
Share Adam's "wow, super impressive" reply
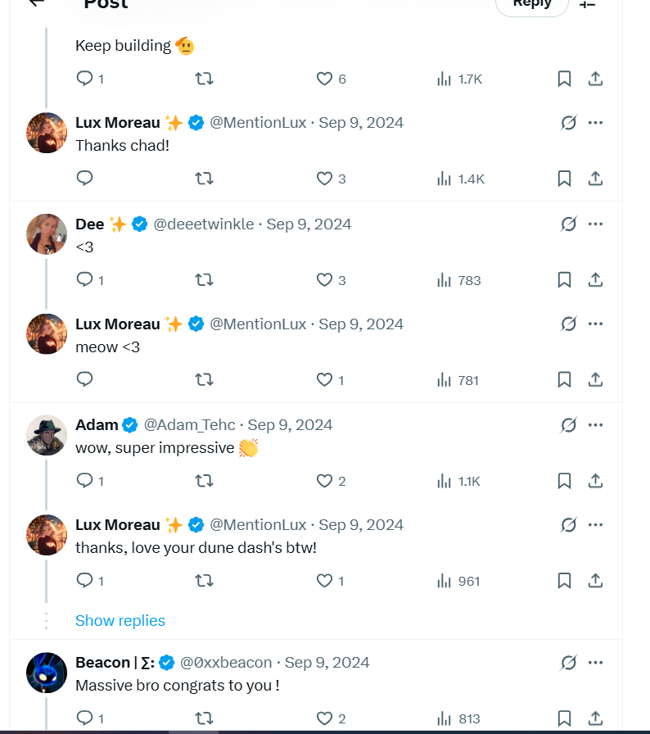click(x=596, y=481)
